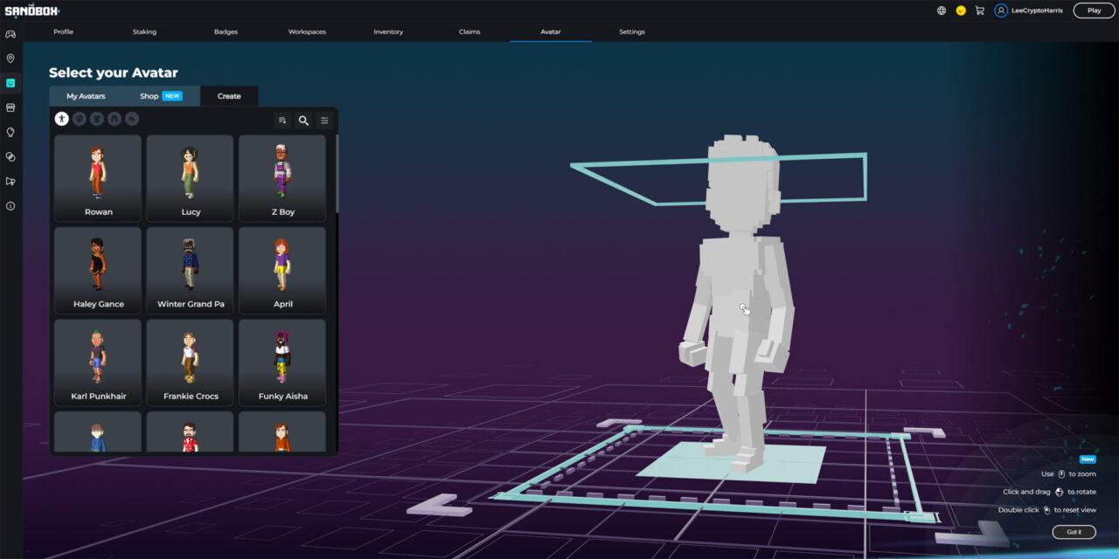Open the sort order dropdown icon
The image size is (1119, 559).
click(282, 121)
